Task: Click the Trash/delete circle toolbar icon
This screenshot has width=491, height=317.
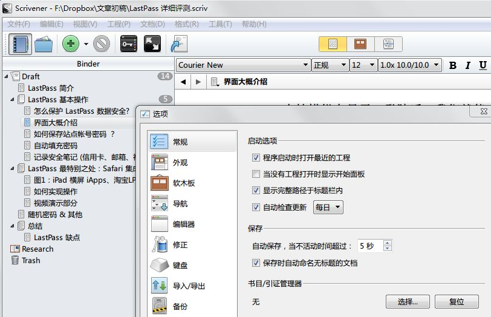Action: tap(102, 44)
